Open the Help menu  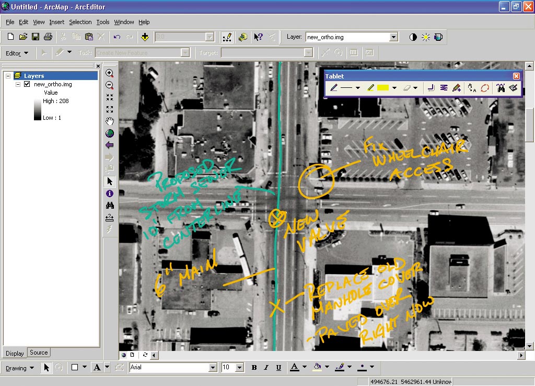(x=144, y=22)
